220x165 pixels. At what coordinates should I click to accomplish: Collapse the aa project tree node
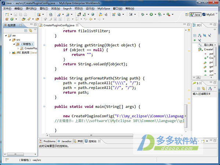[5, 36]
